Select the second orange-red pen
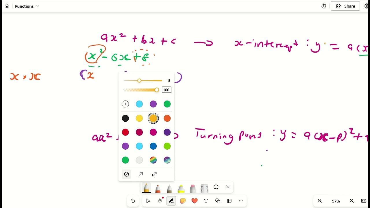This screenshot has width=370, height=208. coord(158,188)
